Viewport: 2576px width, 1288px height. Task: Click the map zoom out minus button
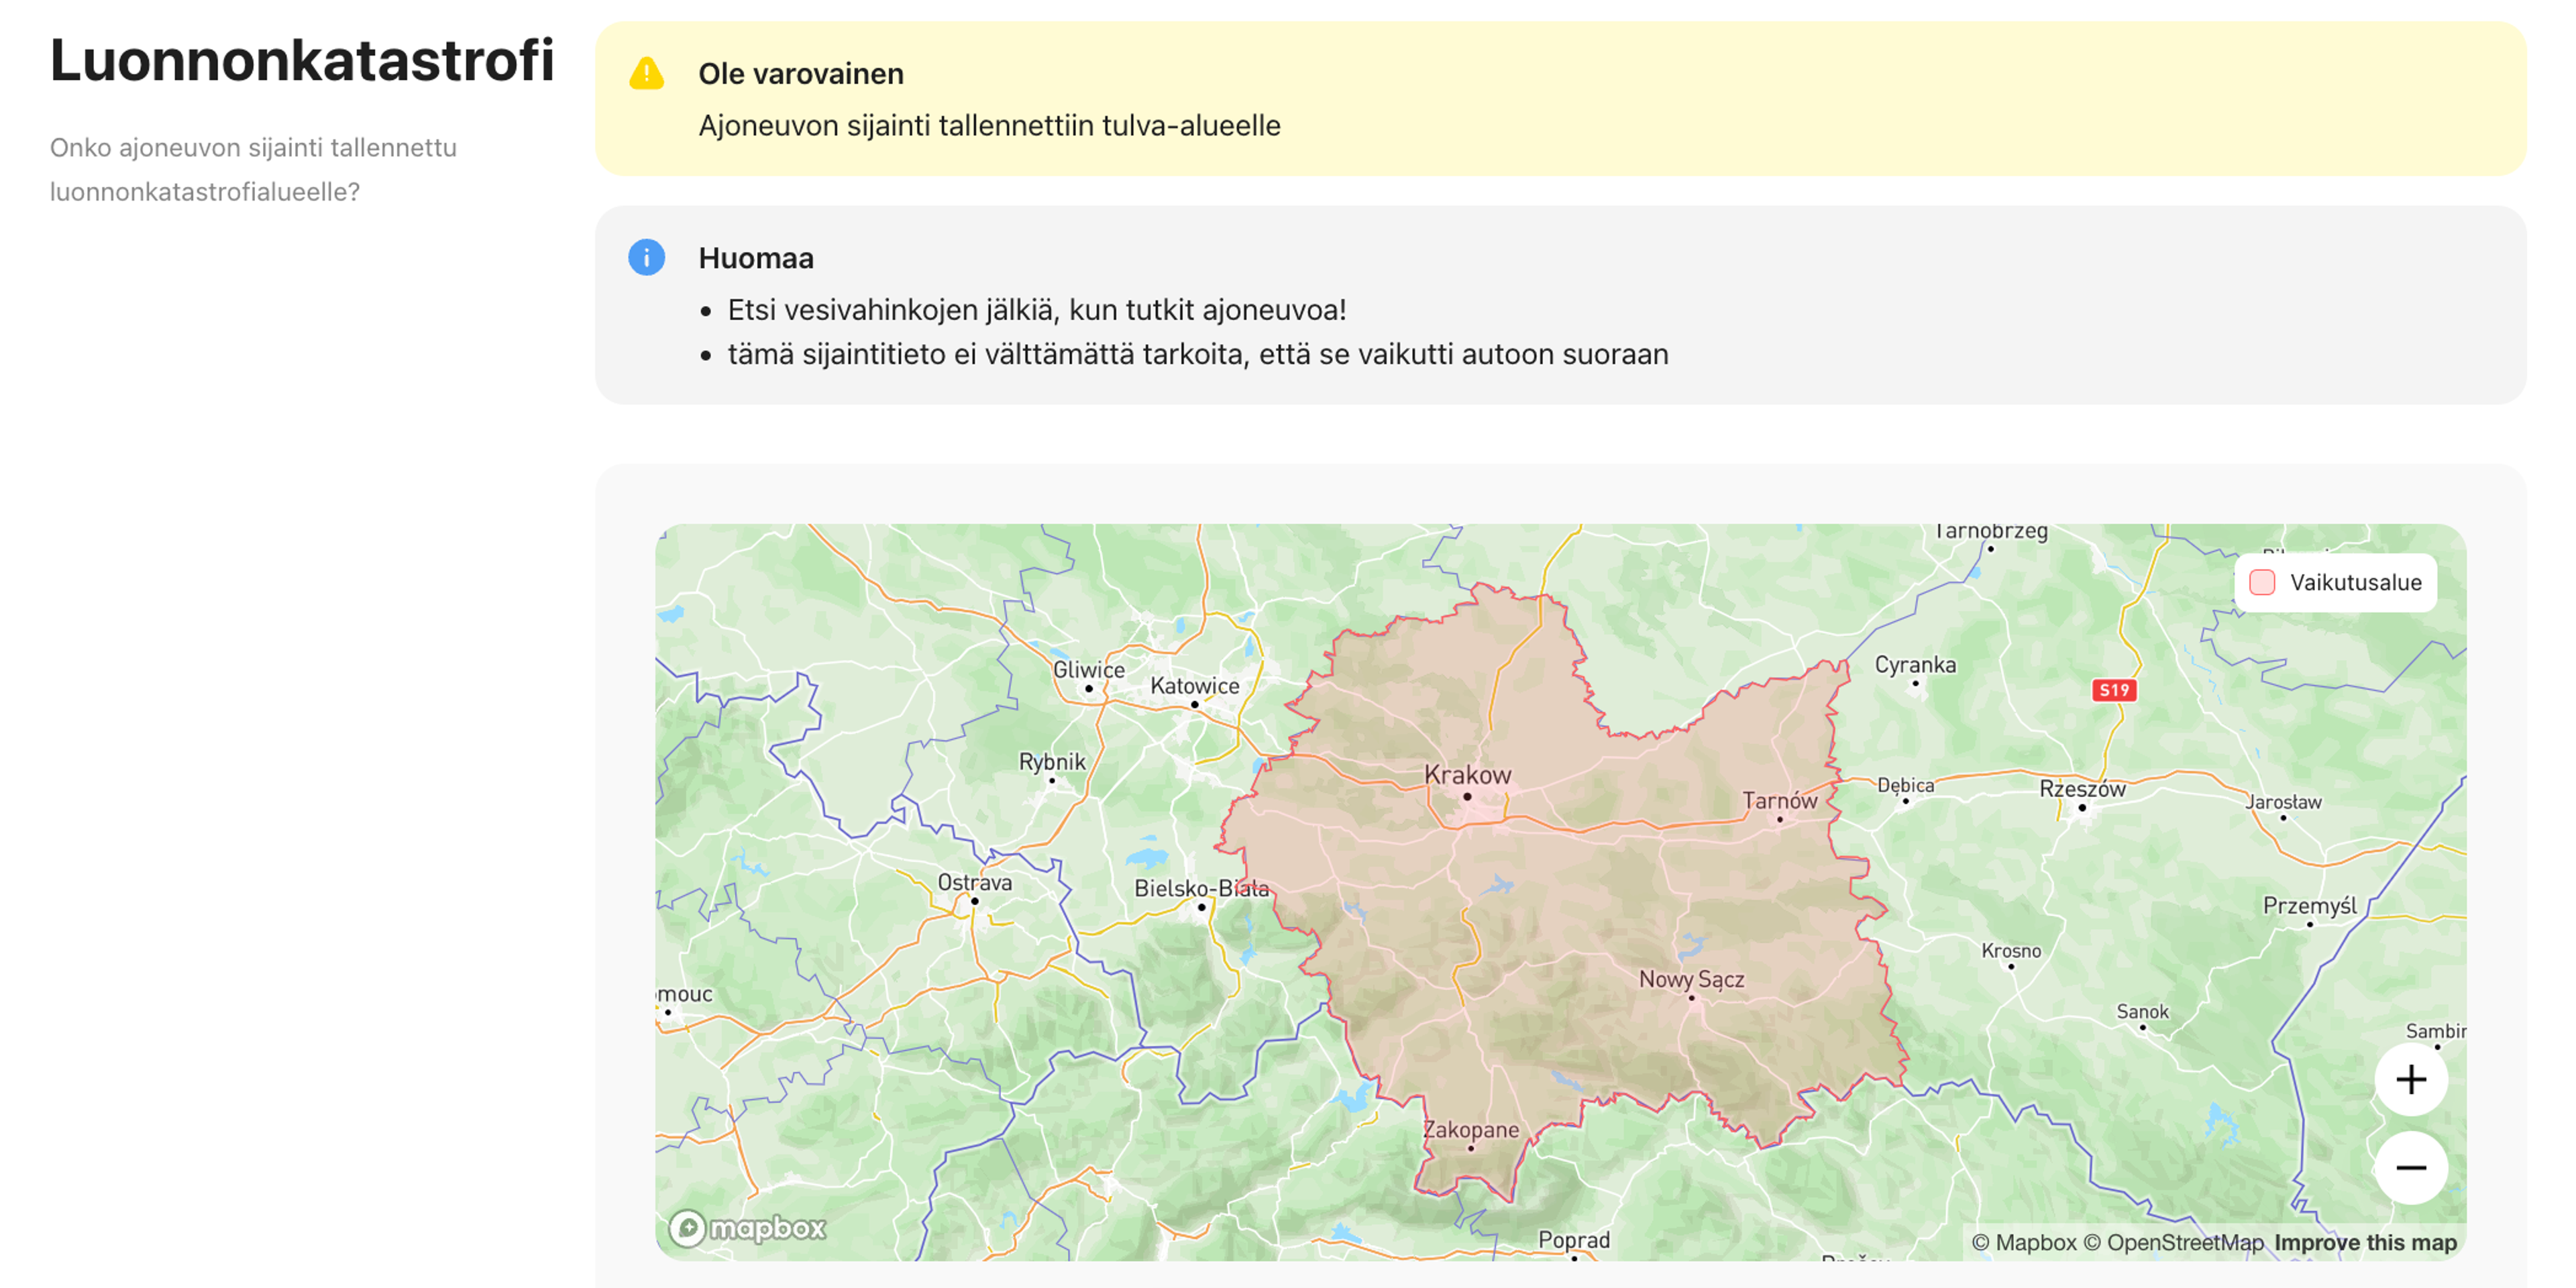(2410, 1167)
